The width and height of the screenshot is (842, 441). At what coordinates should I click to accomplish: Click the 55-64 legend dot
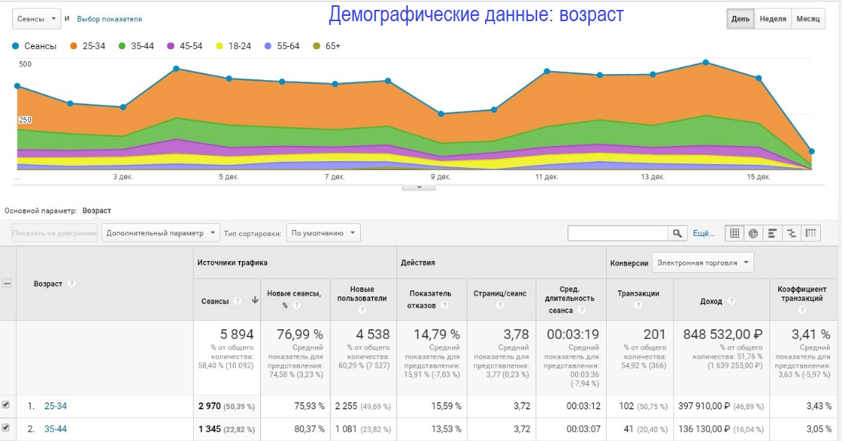tap(268, 46)
